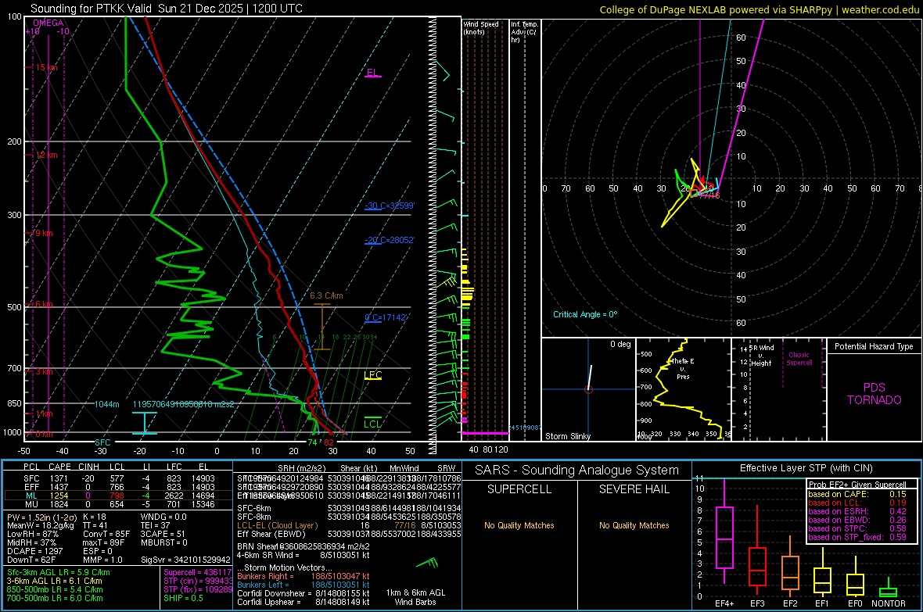Click the Corfidi Upshear entry
Viewport: 923px width, 612px height.
[303, 602]
